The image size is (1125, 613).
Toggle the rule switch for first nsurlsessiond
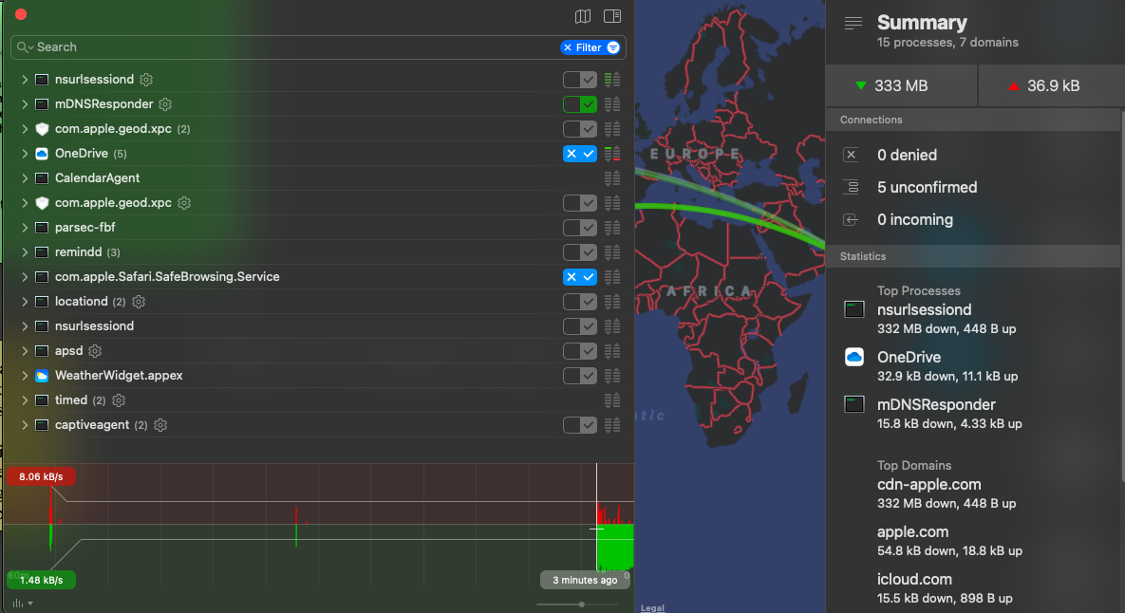[x=580, y=80]
